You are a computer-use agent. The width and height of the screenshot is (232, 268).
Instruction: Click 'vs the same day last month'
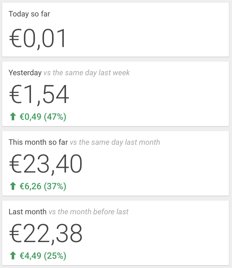pyautogui.click(x=115, y=142)
